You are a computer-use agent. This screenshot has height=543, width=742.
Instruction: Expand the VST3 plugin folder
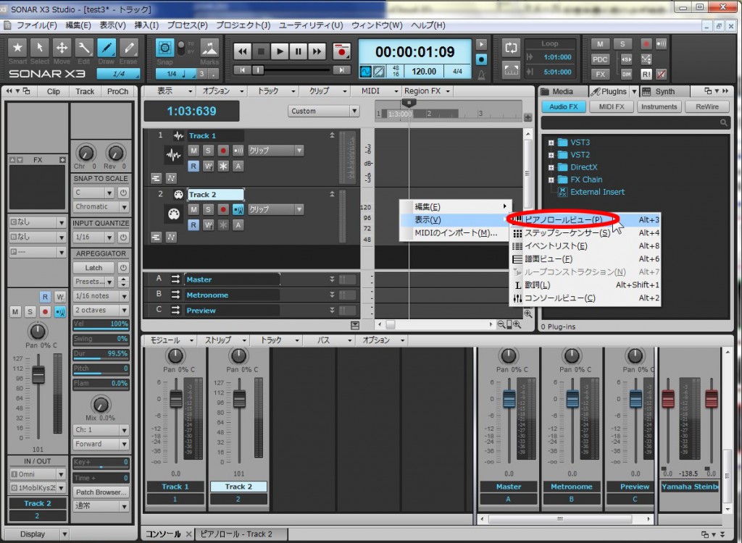[x=551, y=143]
